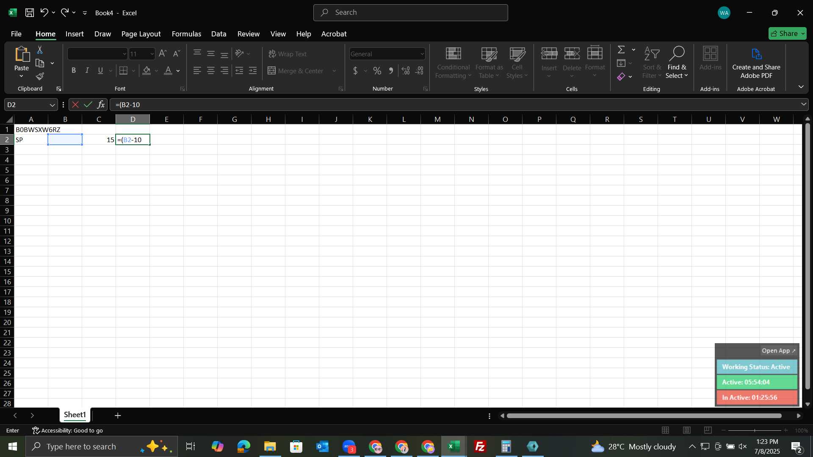Click Create and Share Adobe PDF
Screen dimensions: 813x457
756,63
